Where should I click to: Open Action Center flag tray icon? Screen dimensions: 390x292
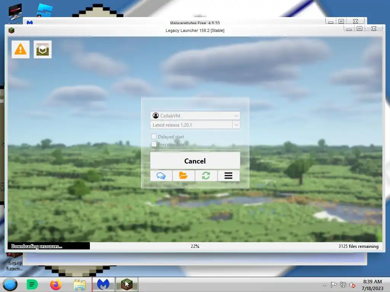334,284
